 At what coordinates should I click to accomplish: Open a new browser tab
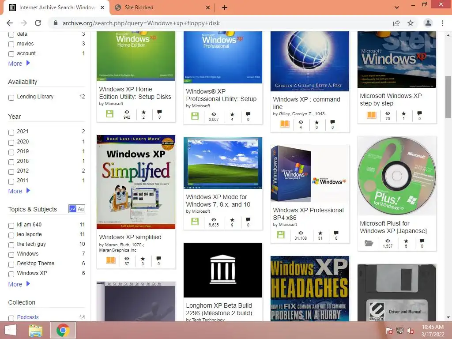click(225, 8)
